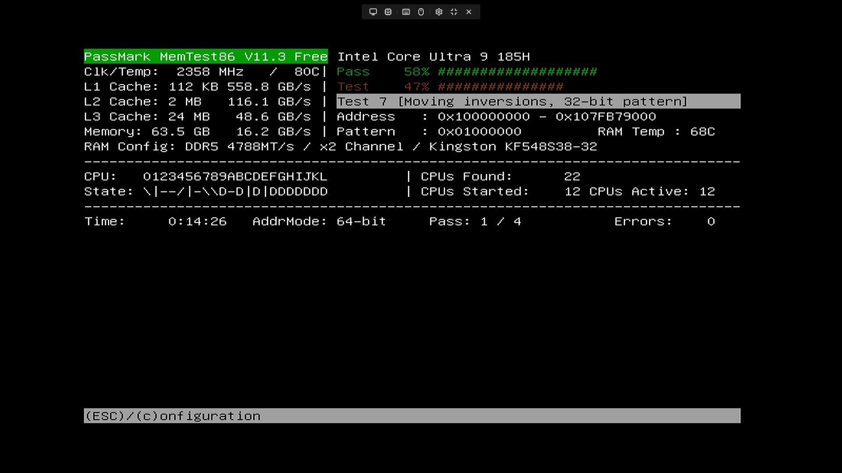Image resolution: width=842 pixels, height=473 pixels.
Task: Click the Kingston KF548S38-32 RAM model text
Action: 513,147
